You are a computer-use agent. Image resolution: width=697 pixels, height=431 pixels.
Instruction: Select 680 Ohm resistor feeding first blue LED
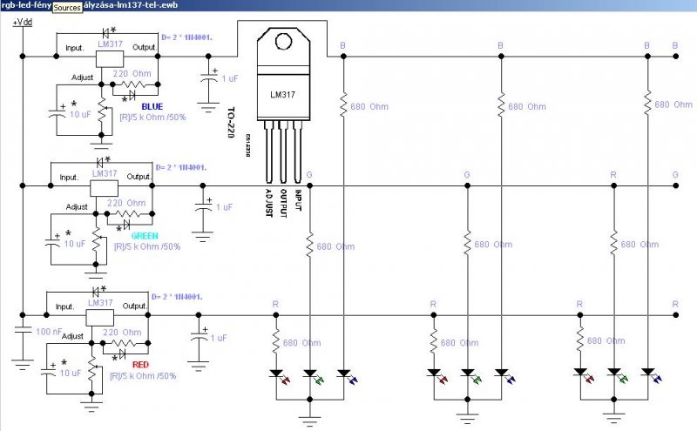point(343,105)
